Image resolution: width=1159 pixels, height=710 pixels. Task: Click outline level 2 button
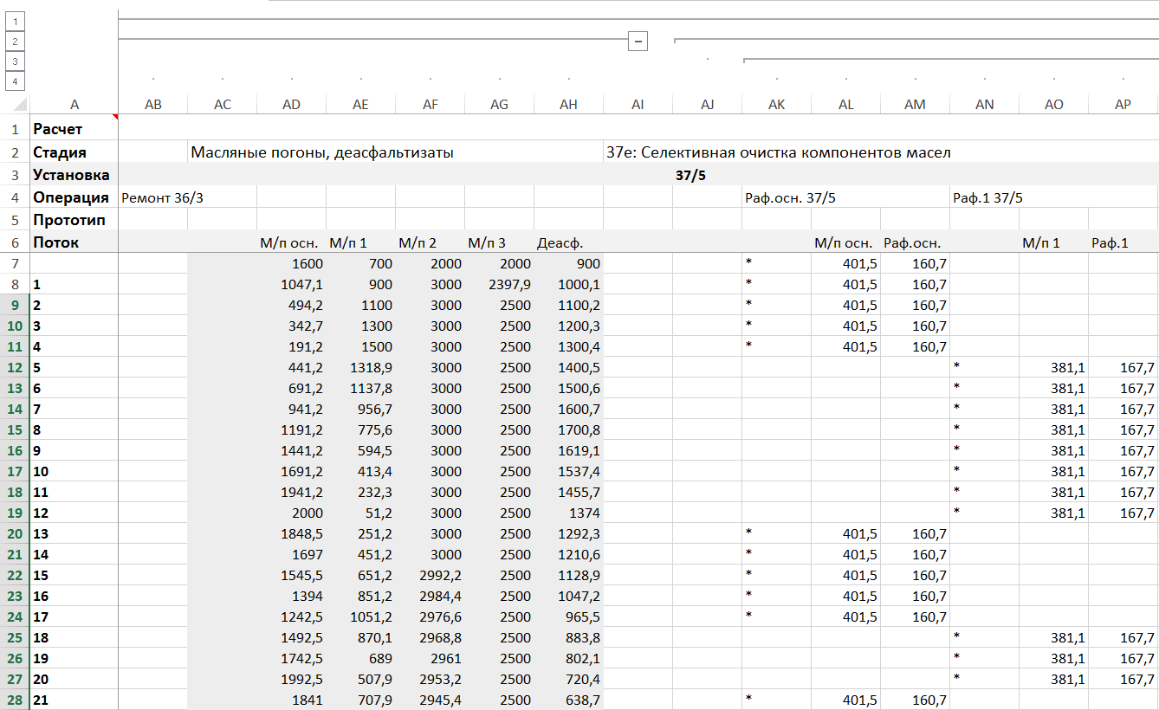16,41
